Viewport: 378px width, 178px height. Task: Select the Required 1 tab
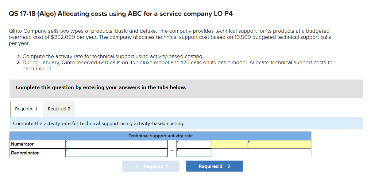pos(26,109)
